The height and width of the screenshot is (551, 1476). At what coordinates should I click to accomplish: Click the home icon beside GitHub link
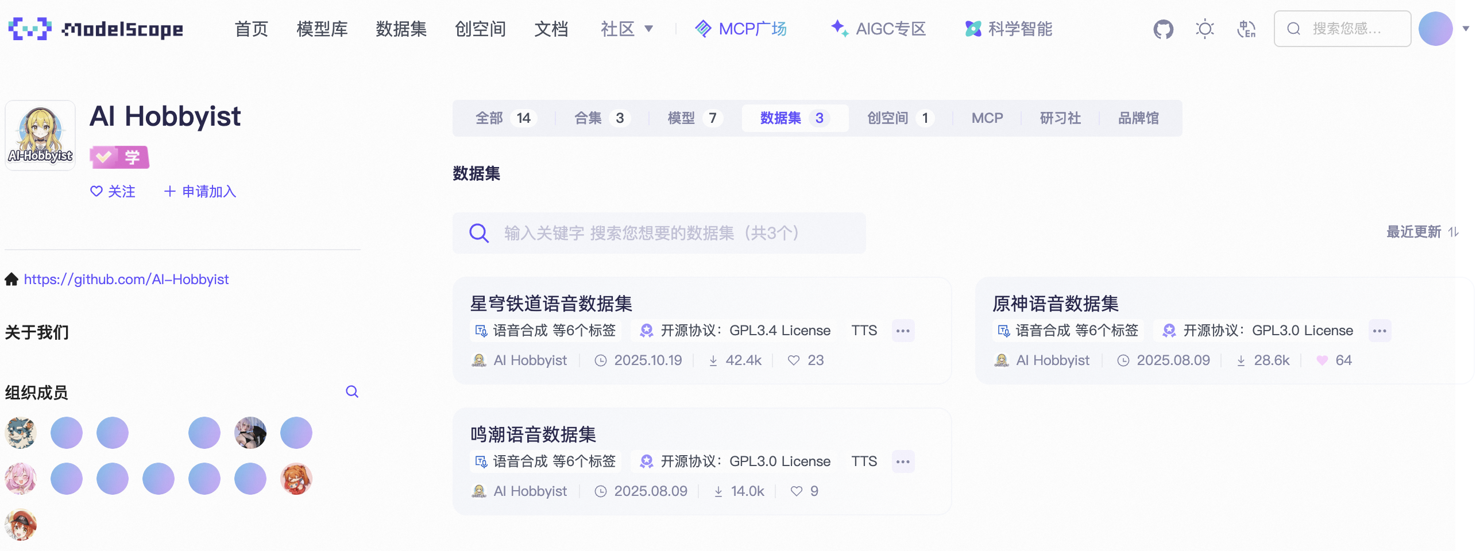(11, 280)
